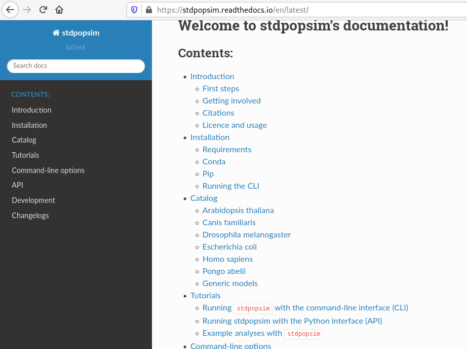Open the Installation sidebar section
Image resolution: width=467 pixels, height=349 pixels.
pos(29,125)
